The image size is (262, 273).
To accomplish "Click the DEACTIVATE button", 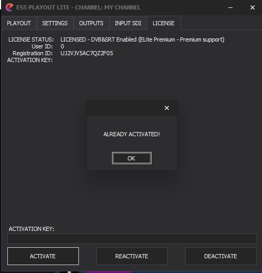I will click(x=221, y=256).
